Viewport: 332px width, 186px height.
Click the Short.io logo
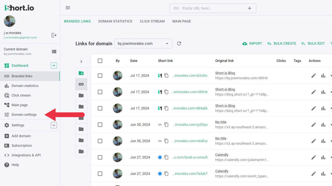19,8
